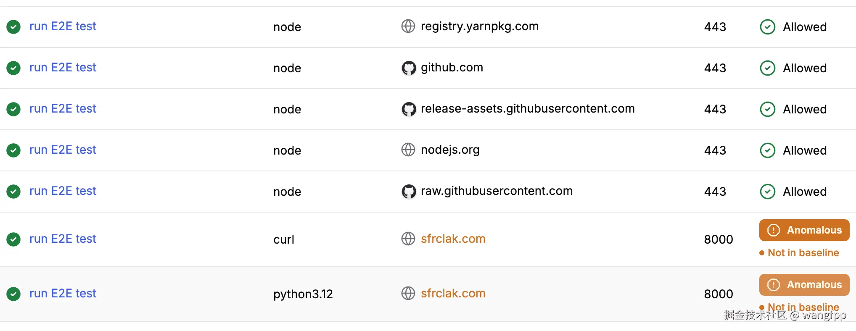Click Allowed check icon for github.com row
This screenshot has width=856, height=331.
767,68
